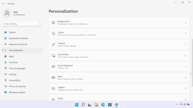Click the User Local Account name
This screenshot has width=193, height=108.
19,13
